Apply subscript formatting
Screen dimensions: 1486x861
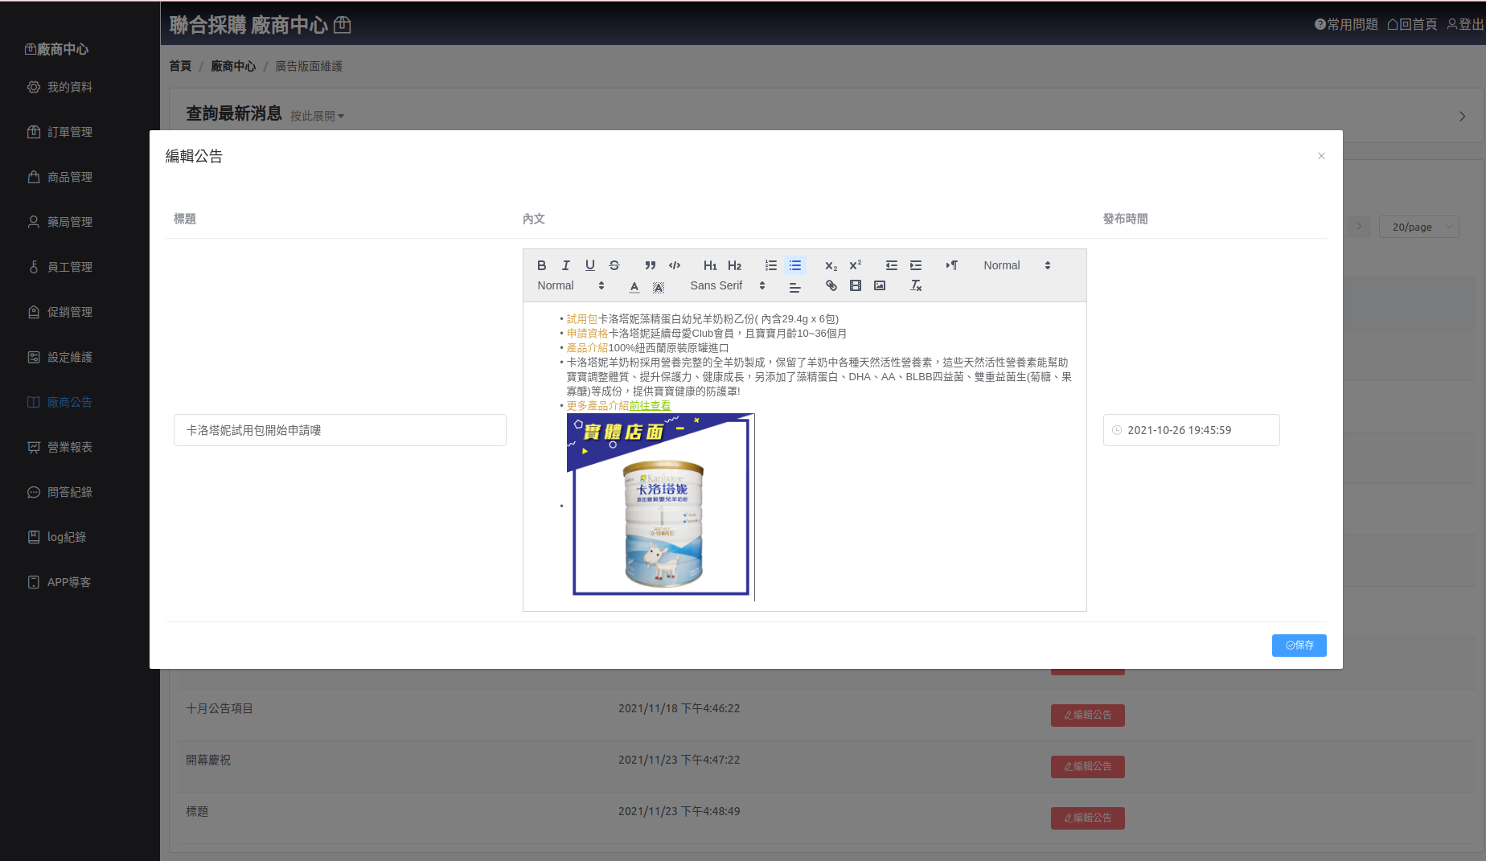point(831,265)
